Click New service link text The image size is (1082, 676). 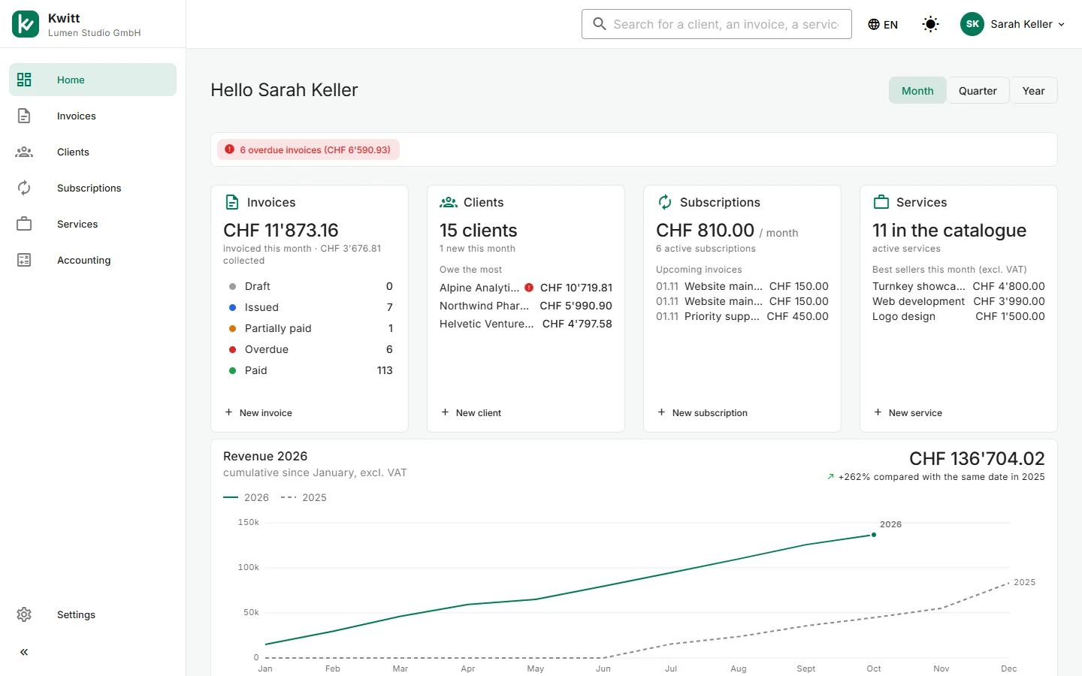pos(914,412)
